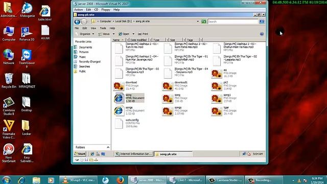
Task: Select the Freemake Video Converter shortcut
Action: 9,129
